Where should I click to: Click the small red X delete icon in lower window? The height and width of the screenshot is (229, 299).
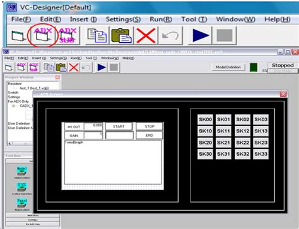(74, 68)
